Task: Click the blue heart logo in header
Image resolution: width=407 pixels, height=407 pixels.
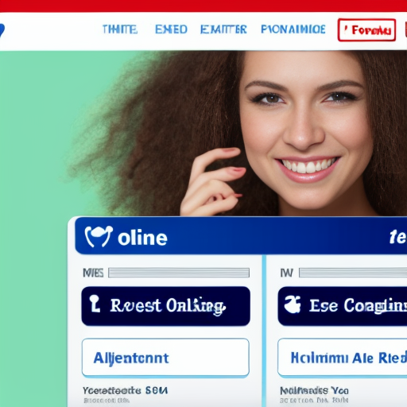Action: [2, 30]
